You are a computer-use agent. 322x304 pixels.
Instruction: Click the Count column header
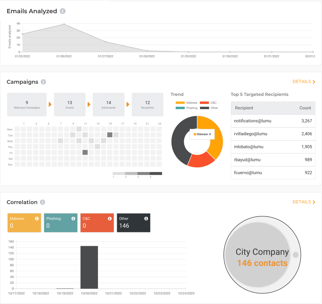[305, 108]
